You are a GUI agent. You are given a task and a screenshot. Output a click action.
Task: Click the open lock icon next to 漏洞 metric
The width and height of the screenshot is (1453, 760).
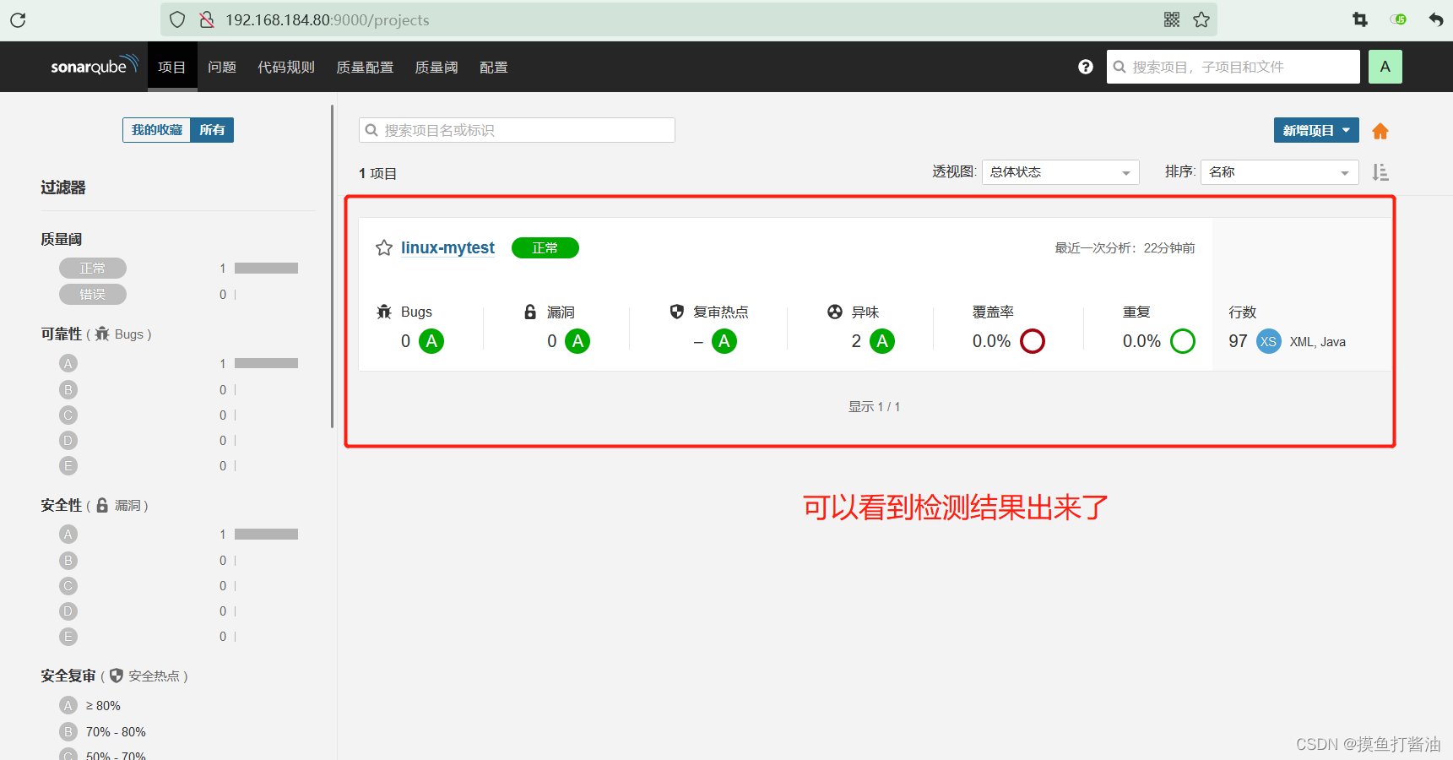click(x=530, y=312)
